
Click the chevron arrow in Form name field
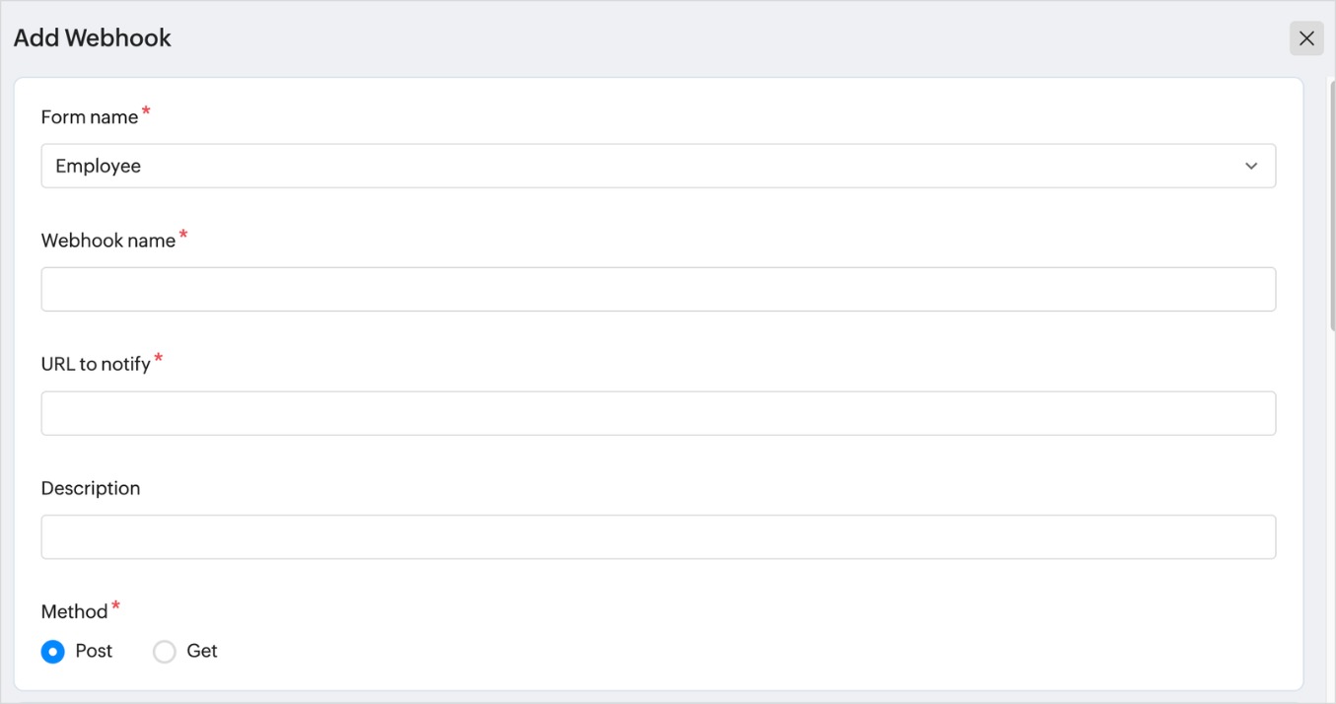(x=1251, y=166)
